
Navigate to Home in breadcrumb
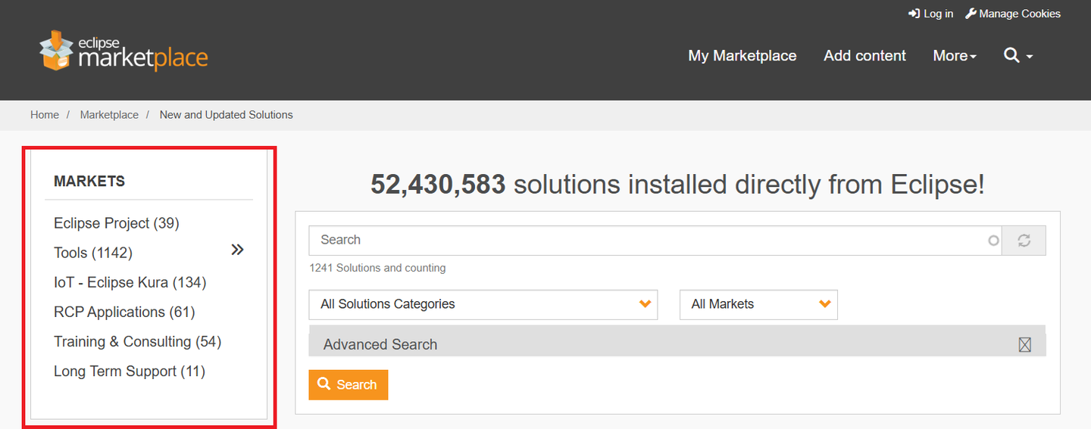45,115
